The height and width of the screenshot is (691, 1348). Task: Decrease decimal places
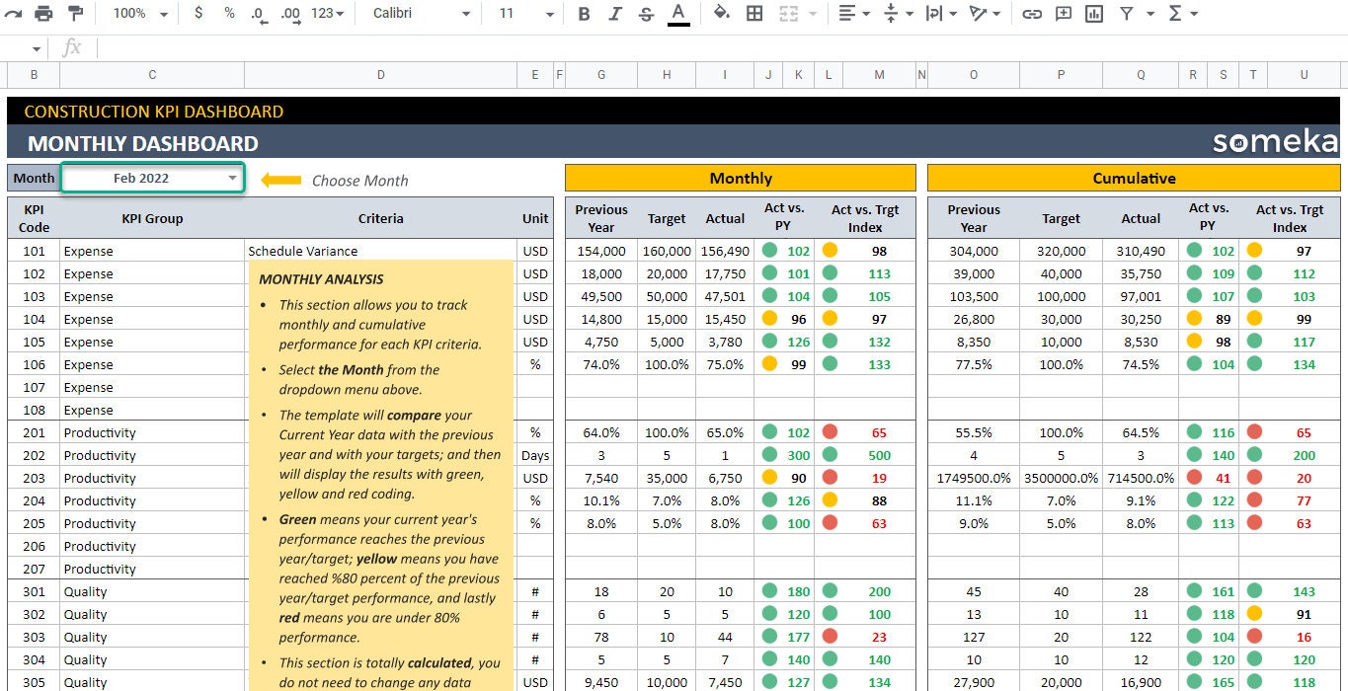click(259, 14)
